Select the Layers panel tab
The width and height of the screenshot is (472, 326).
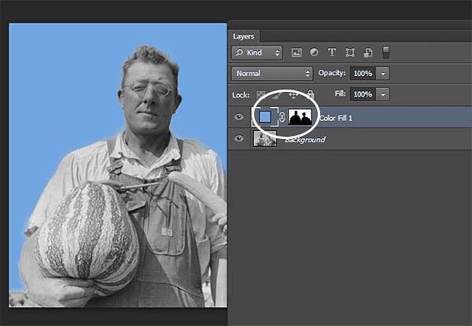pyautogui.click(x=245, y=36)
